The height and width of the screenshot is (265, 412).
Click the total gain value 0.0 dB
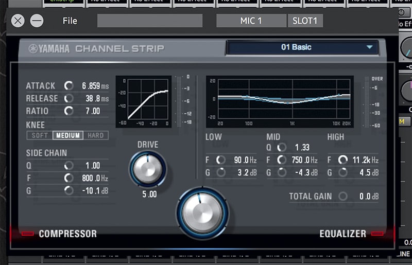369,196
